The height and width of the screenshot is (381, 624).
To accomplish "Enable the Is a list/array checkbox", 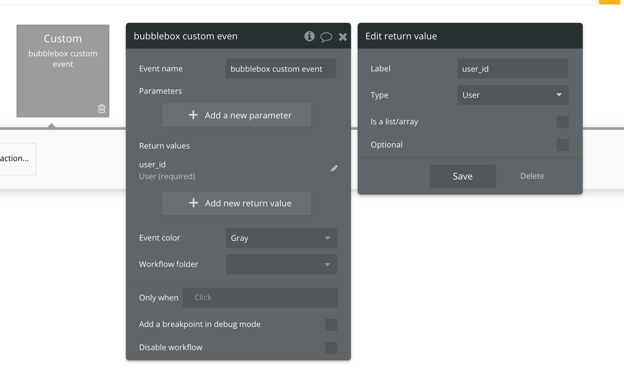I will (562, 122).
